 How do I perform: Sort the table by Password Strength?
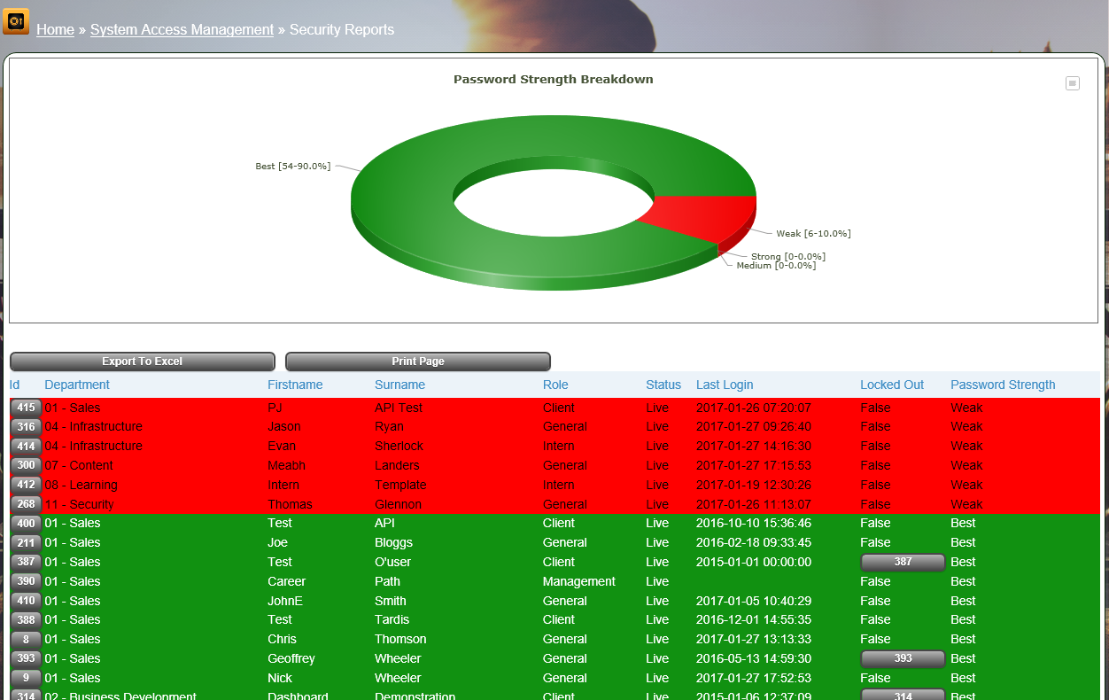click(1003, 385)
